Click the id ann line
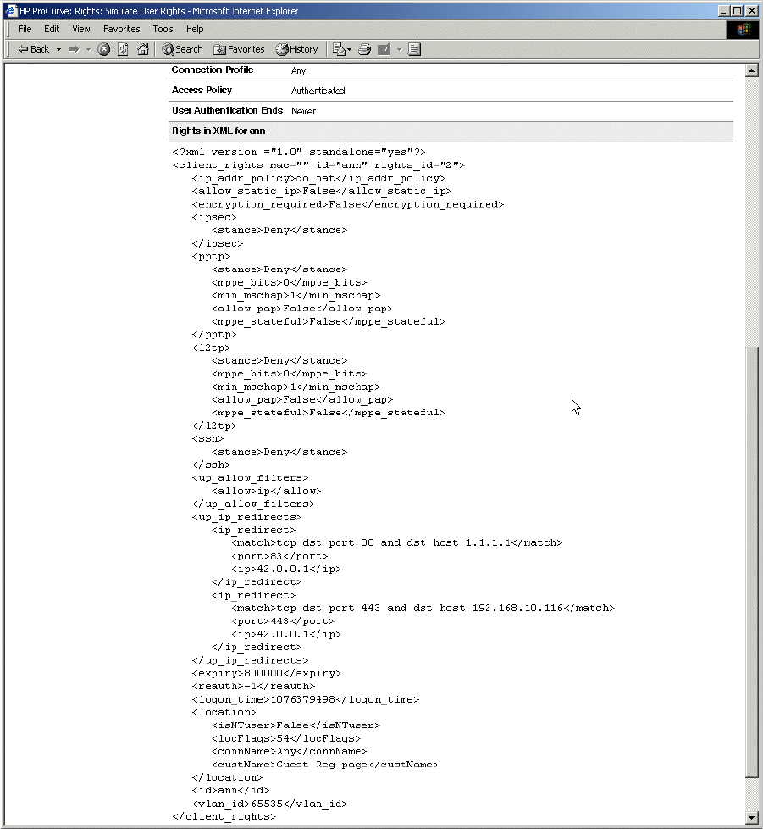 [x=230, y=790]
